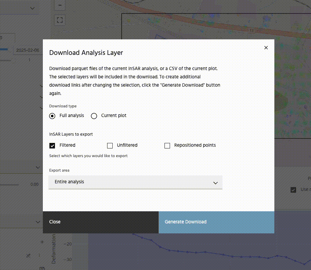Image resolution: width=311 pixels, height=270 pixels.
Task: Uncheck the Filtered layer checkbox
Action: pyautogui.click(x=52, y=146)
